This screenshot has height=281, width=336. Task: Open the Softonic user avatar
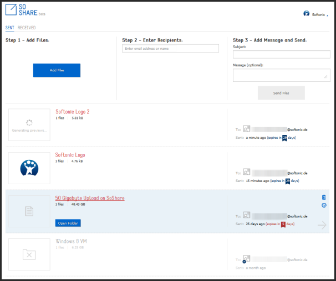[x=306, y=13]
